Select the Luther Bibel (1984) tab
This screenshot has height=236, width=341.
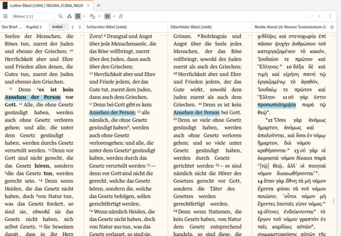point(46,6)
